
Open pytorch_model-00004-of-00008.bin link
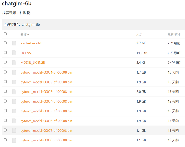point(46,102)
